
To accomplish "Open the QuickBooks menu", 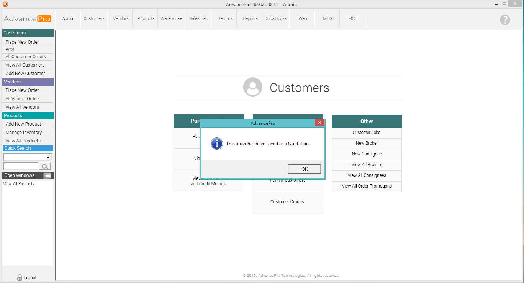I will [x=275, y=18].
